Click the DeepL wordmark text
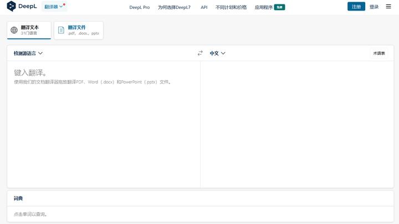 point(28,6)
